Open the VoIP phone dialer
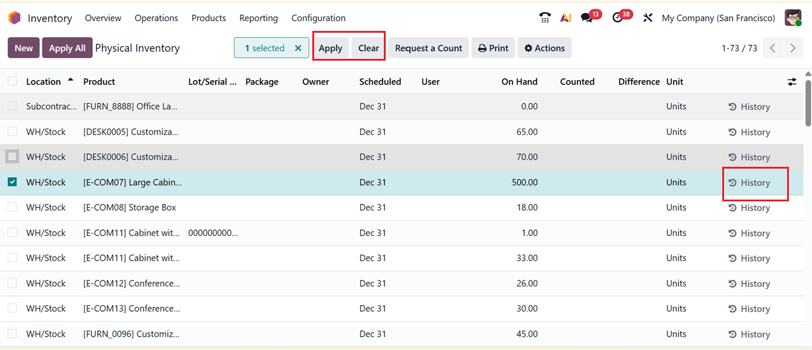Screen dimensions: 812x350 pos(544,18)
